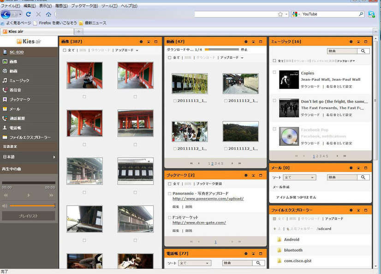Adjust the orange volume slider
The image size is (381, 274).
[33, 206]
